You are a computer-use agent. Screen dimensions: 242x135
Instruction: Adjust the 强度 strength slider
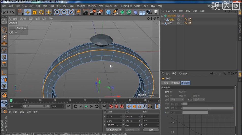208,108
